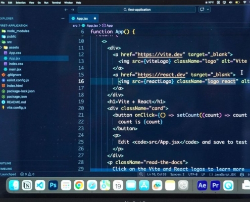This screenshot has height=202, width=250.
Task: Change indentation via Spaces: 2
Action: pyautogui.click(x=177, y=174)
